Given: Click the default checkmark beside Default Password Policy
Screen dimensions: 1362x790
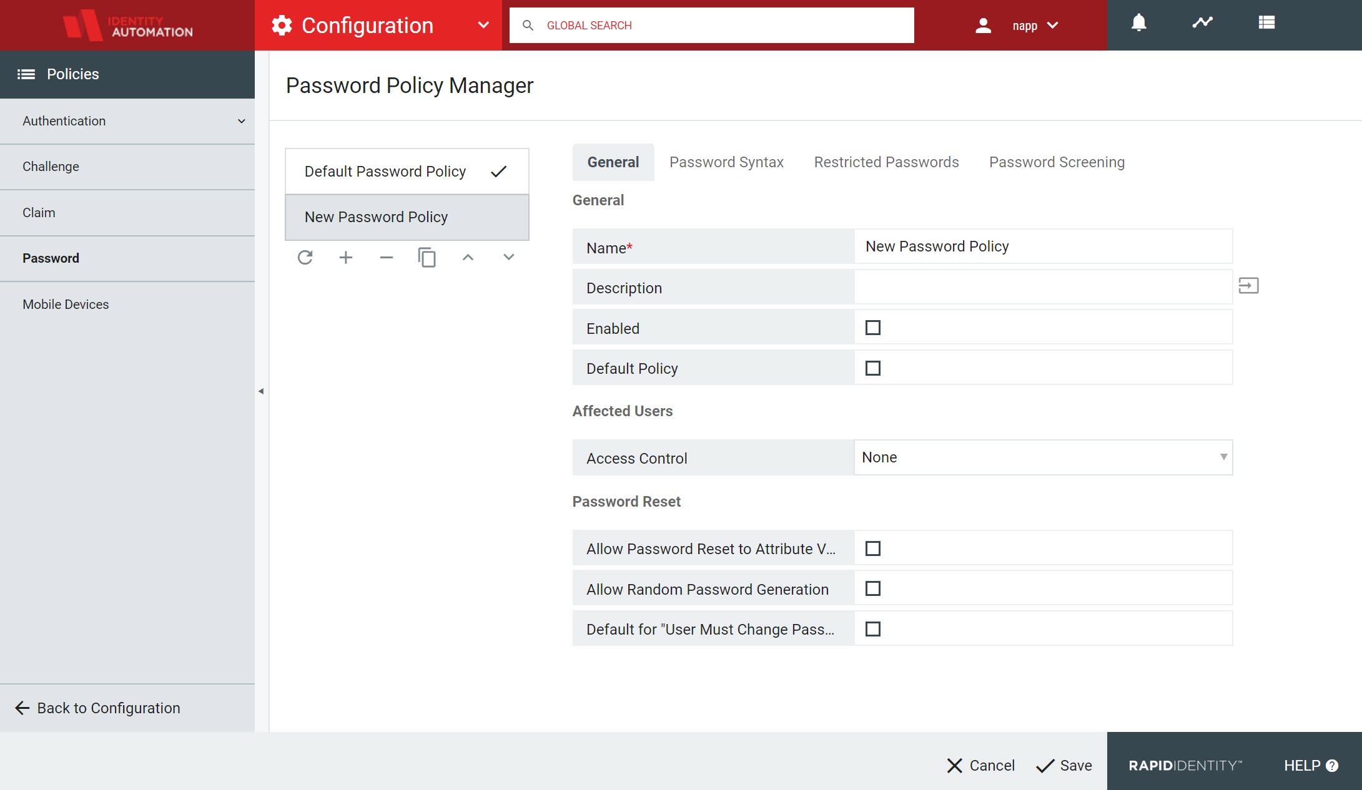Looking at the screenshot, I should (498, 172).
